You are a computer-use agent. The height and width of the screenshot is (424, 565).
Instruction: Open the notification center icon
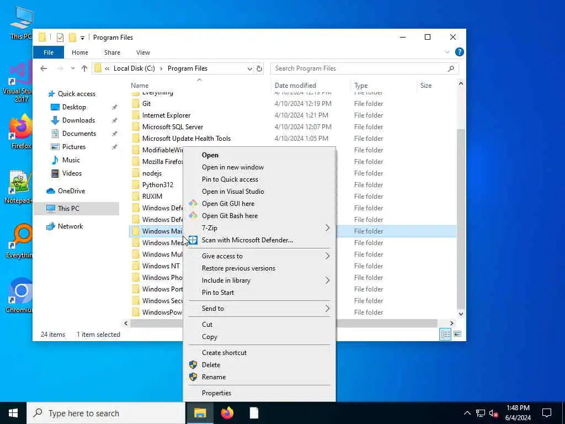point(547,413)
